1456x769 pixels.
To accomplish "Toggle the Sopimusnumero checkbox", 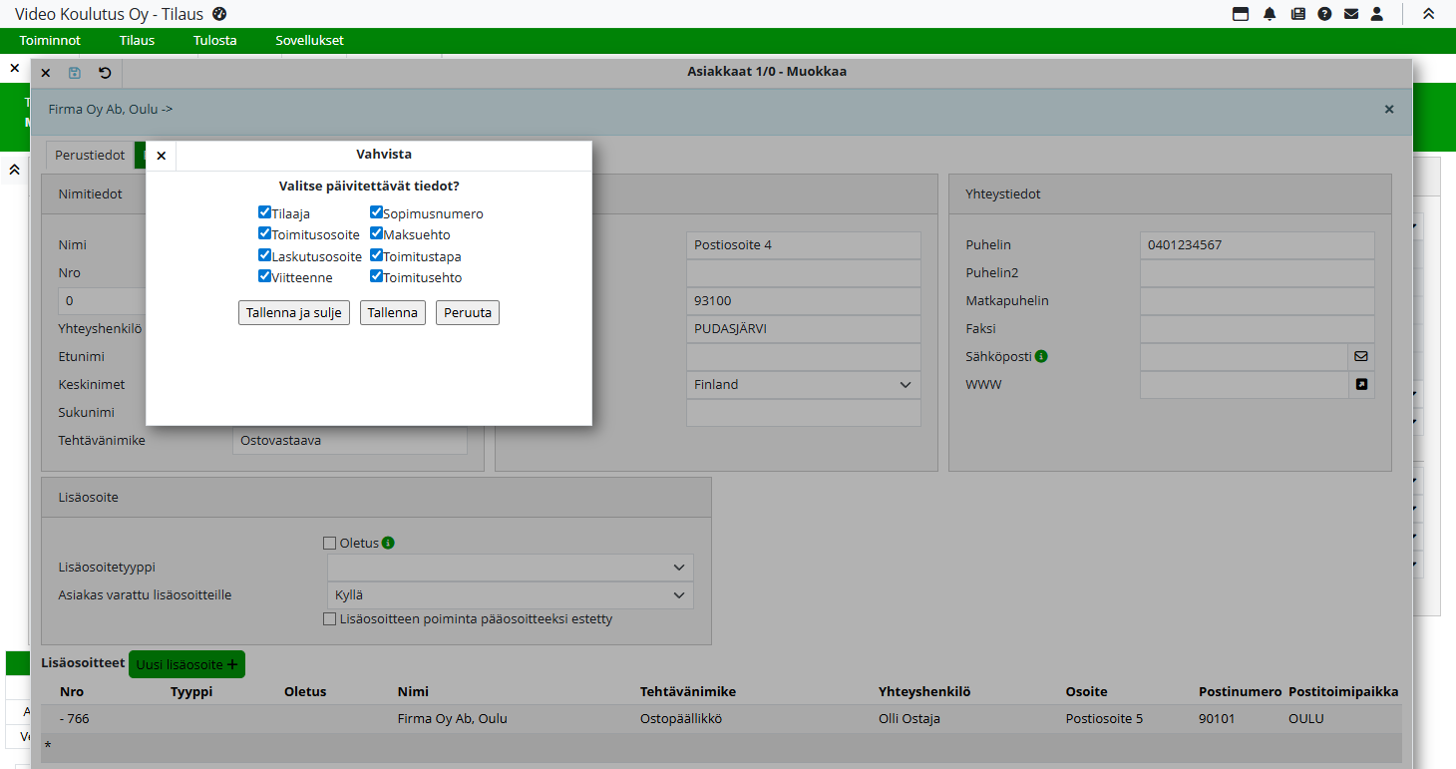I will coord(376,212).
